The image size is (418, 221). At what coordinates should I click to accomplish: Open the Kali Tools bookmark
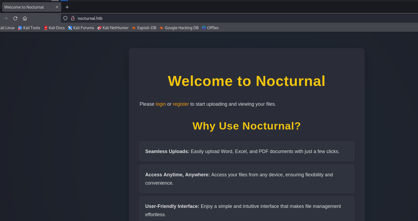(29, 28)
